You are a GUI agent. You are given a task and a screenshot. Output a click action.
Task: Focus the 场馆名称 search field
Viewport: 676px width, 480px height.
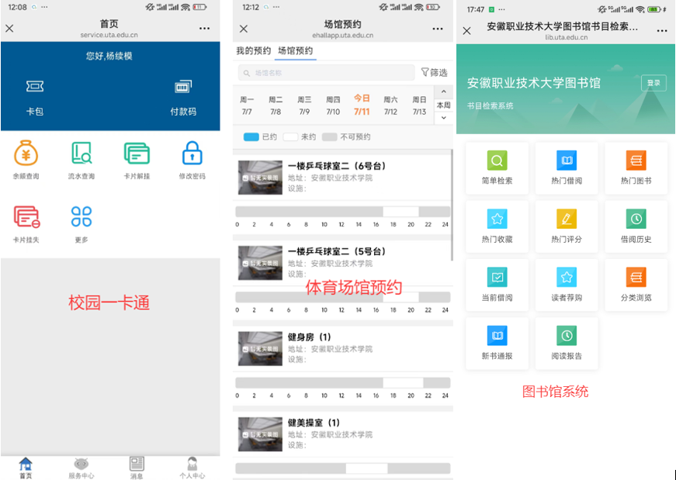(x=327, y=73)
